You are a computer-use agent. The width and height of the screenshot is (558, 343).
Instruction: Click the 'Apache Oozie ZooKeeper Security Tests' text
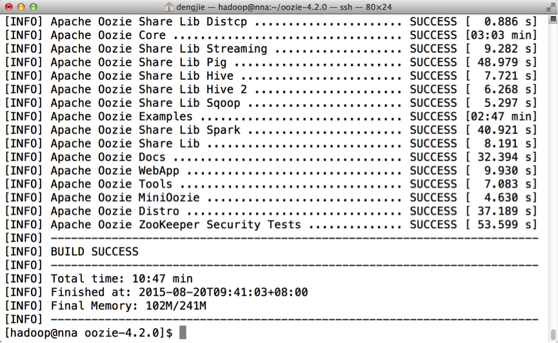tap(175, 224)
